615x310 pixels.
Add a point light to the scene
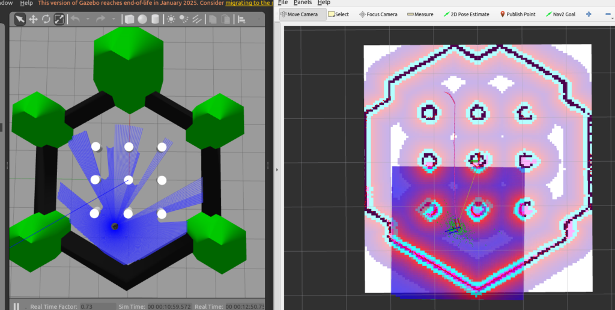pos(171,19)
